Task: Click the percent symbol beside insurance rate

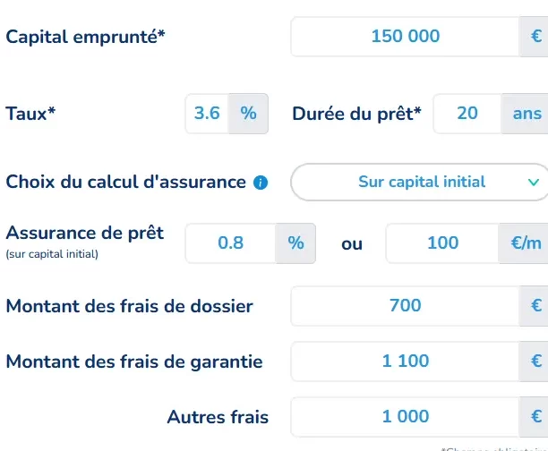Action: coord(295,243)
